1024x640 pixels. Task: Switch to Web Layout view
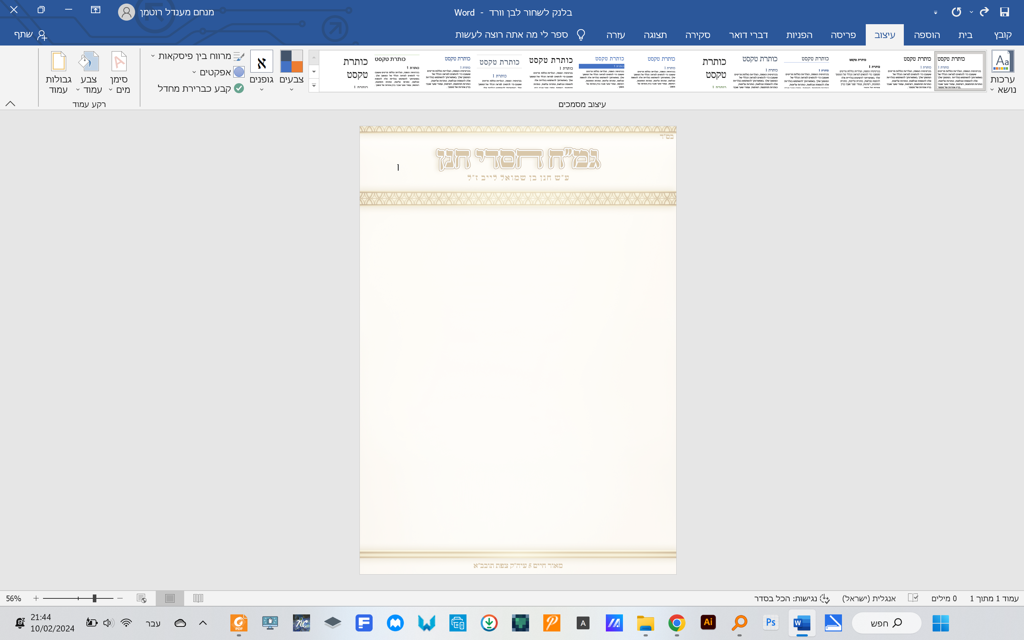point(141,598)
